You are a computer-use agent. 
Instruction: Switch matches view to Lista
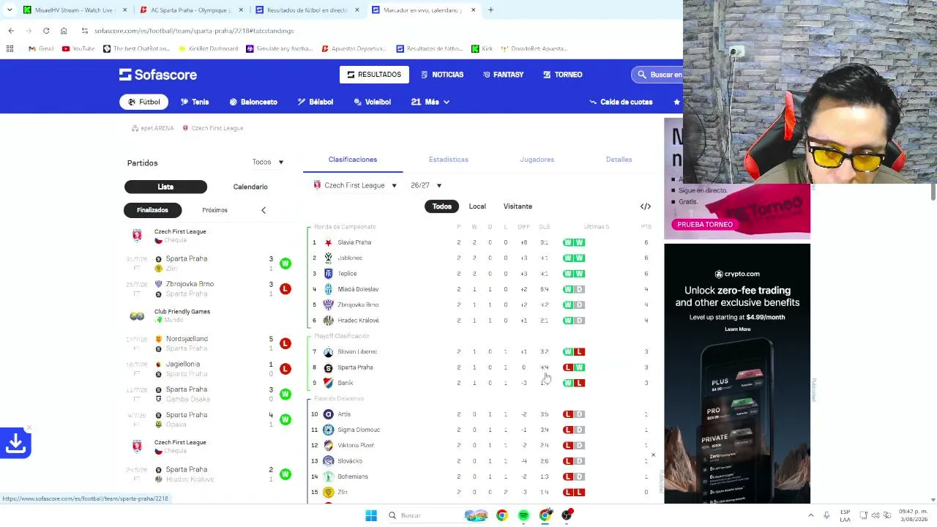pos(165,187)
